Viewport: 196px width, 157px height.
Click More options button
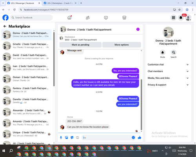click(122, 45)
